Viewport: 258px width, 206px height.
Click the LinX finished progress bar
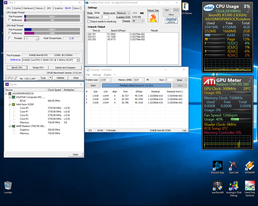click(x=137, y=85)
